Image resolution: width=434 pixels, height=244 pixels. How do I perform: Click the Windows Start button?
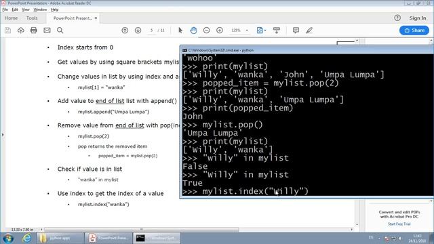pyautogui.click(x=8, y=238)
